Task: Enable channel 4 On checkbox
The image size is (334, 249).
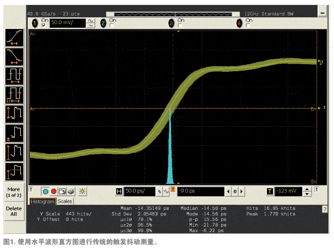Action: click(248, 26)
